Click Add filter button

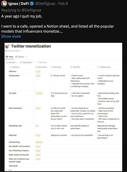pyautogui.click(x=42, y=62)
